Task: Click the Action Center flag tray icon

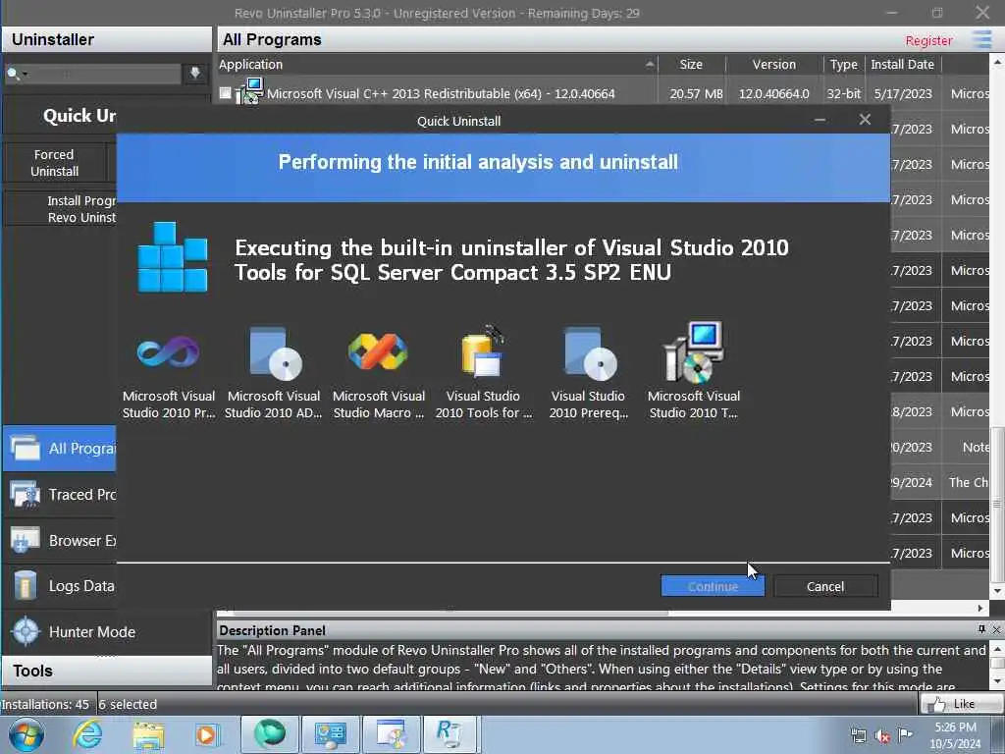Action: pos(904,734)
